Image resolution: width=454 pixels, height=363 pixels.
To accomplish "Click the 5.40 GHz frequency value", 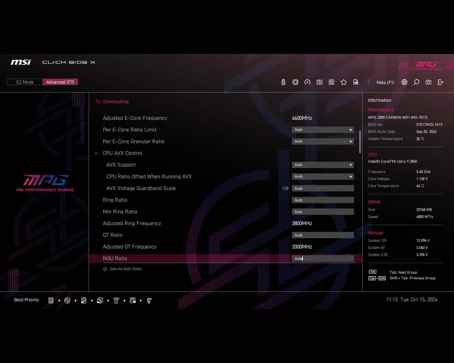I will click(x=423, y=172).
